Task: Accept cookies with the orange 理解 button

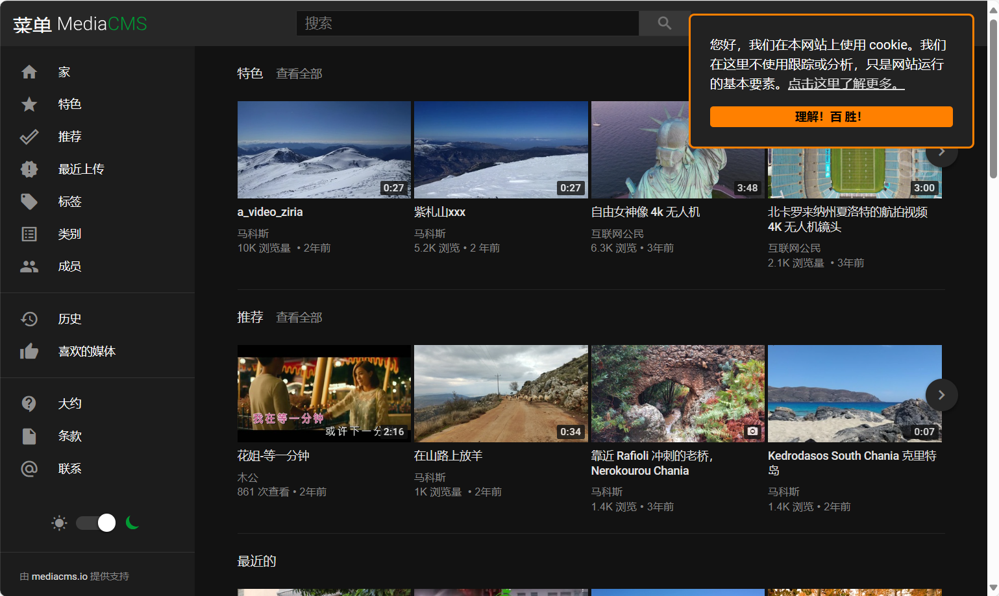Action: pyautogui.click(x=831, y=117)
